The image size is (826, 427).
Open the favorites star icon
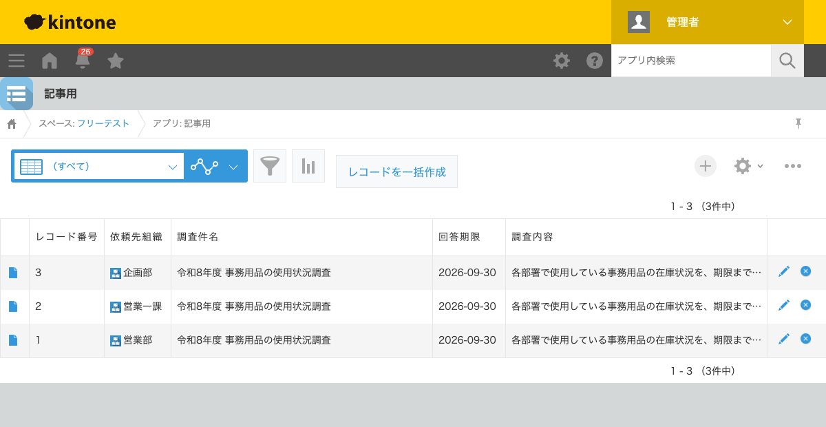coord(116,61)
